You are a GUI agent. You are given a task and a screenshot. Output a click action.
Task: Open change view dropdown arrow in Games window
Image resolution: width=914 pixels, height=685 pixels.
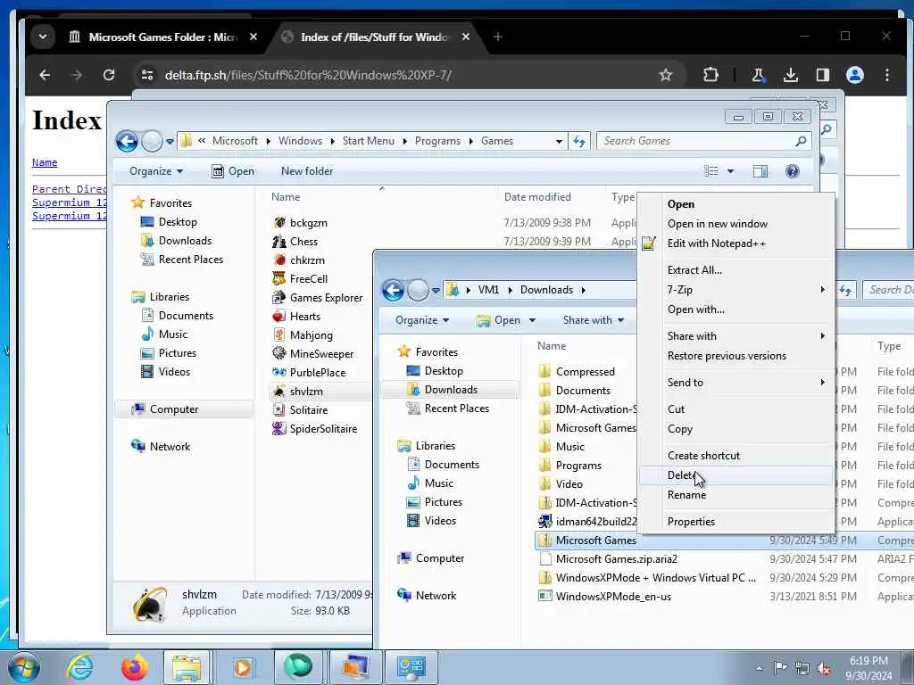pyautogui.click(x=730, y=171)
